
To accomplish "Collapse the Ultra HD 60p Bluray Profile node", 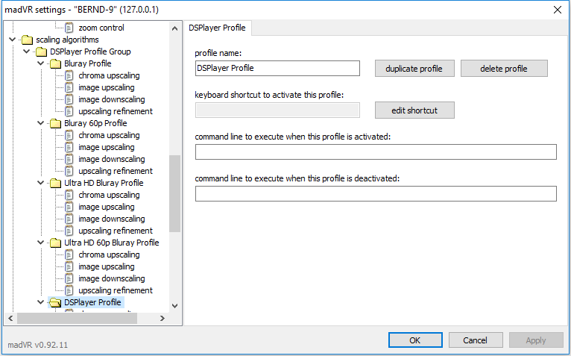I will tap(41, 243).
